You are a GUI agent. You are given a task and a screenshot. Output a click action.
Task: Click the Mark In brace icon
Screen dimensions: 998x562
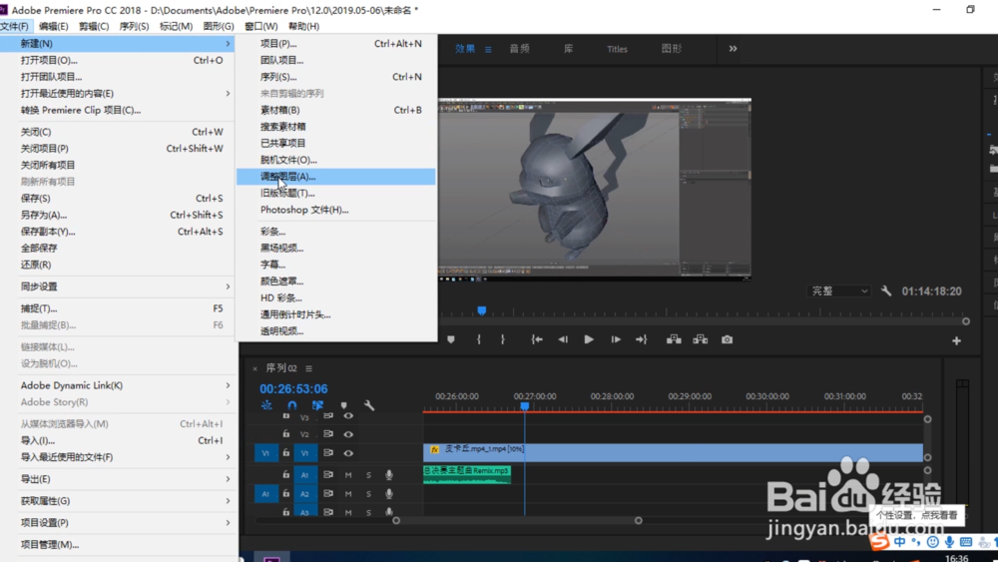479,339
